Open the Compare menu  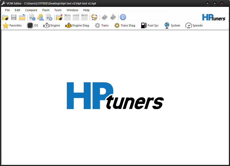[x=31, y=10]
